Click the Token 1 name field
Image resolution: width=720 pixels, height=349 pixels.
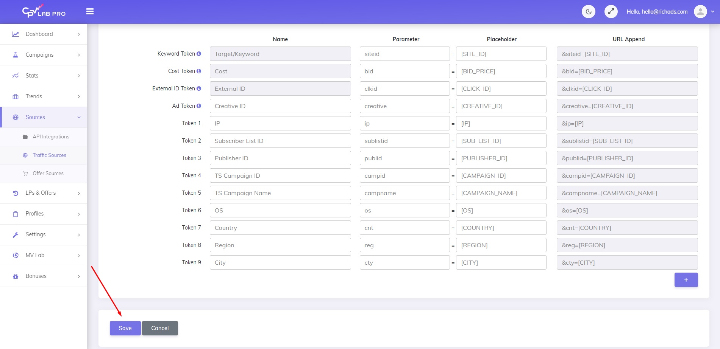280,123
